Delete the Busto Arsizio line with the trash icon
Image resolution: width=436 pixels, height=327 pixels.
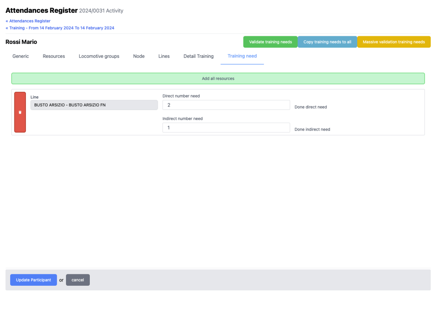click(x=20, y=112)
